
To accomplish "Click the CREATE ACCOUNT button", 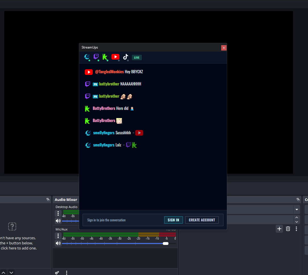I will (x=202, y=220).
